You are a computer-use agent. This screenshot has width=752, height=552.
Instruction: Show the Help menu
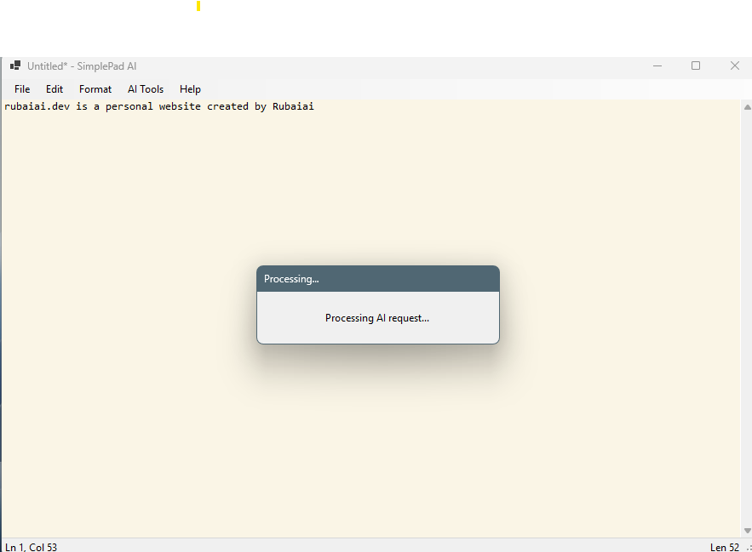coord(190,89)
